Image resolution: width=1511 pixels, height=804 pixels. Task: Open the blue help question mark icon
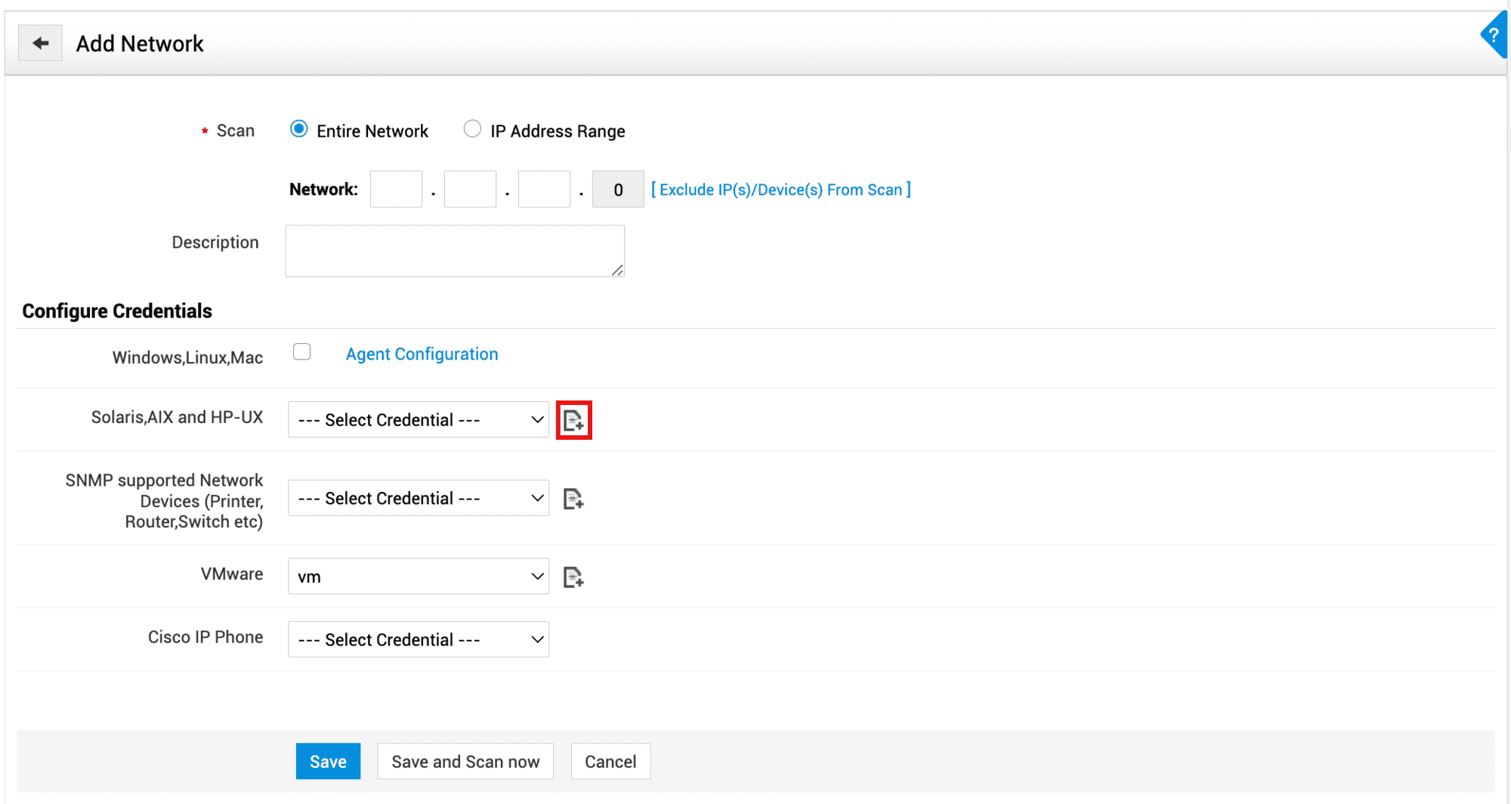(x=1494, y=35)
